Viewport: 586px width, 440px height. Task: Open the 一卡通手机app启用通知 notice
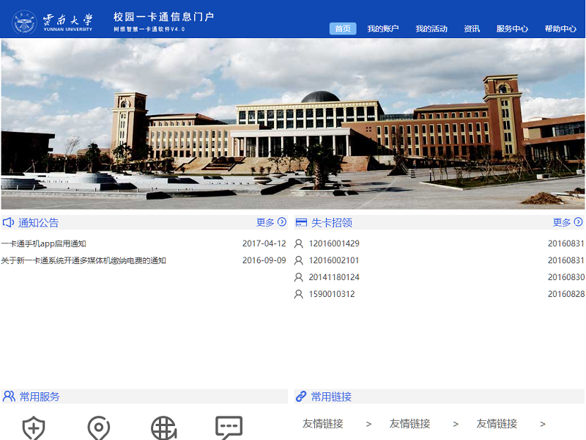(x=44, y=243)
